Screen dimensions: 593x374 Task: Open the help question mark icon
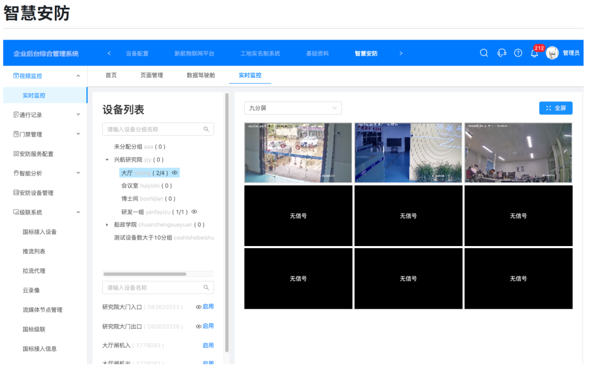(518, 53)
